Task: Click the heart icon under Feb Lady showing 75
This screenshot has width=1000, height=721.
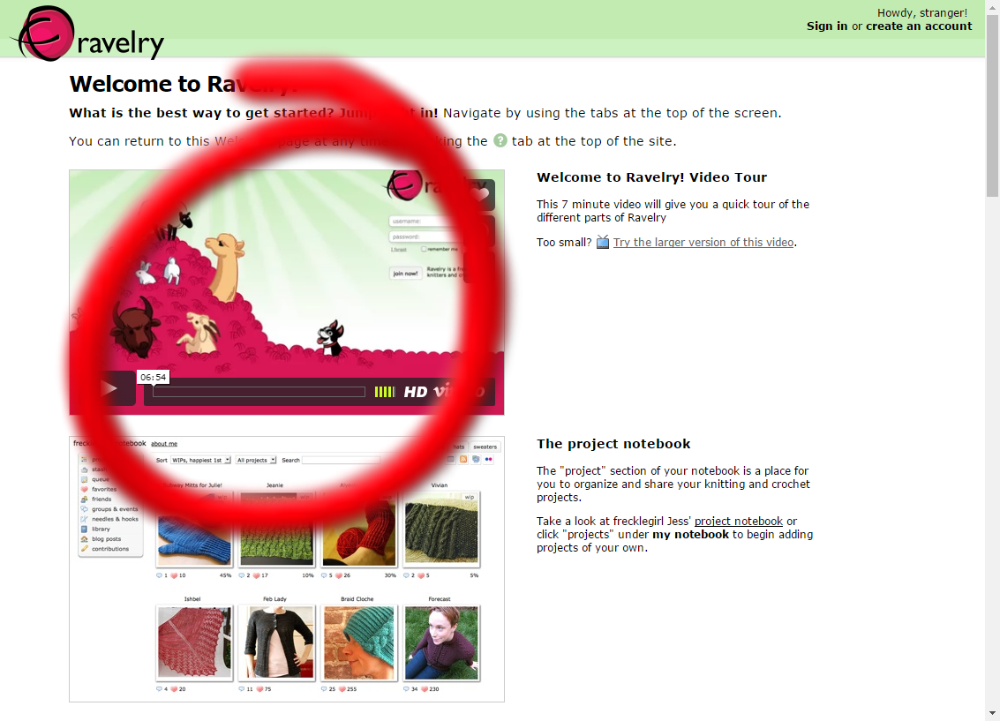Action: (x=259, y=689)
